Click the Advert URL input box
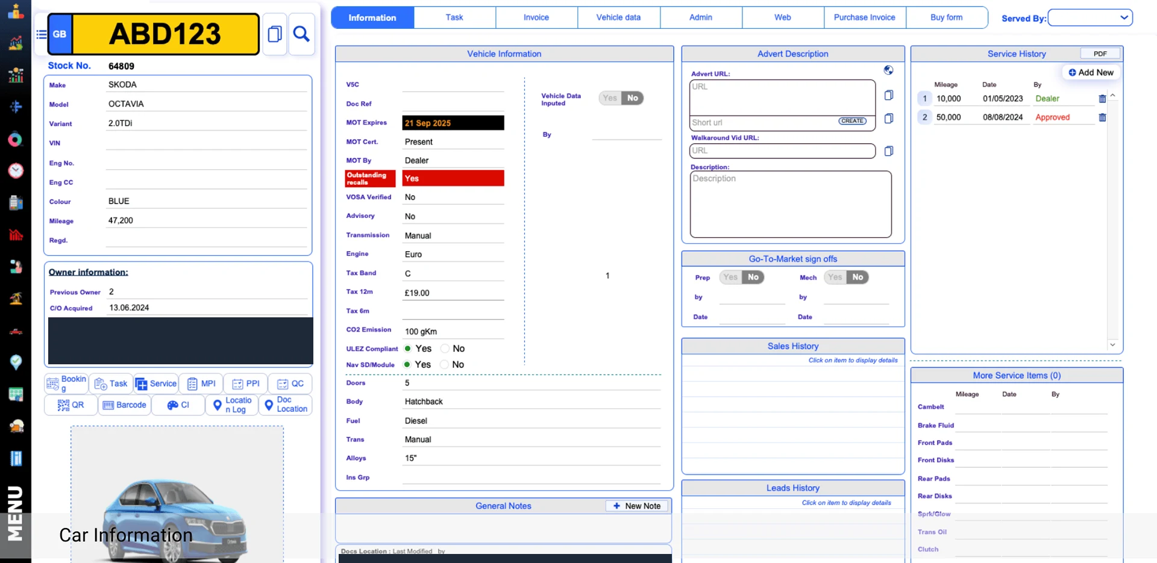The width and height of the screenshot is (1157, 563). pos(782,98)
